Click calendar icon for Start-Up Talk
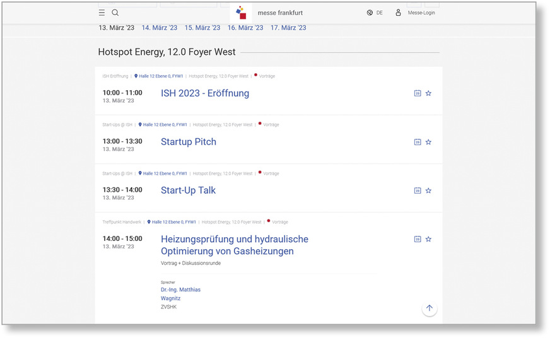Viewport: 550px width, 338px height. [417, 190]
